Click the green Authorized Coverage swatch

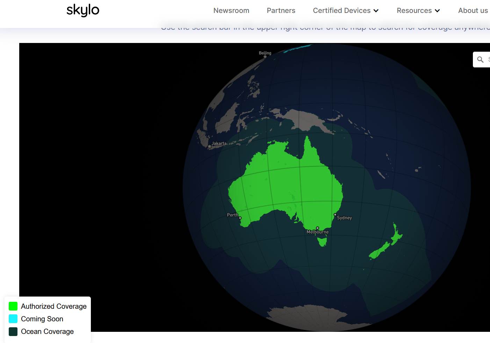click(x=13, y=306)
